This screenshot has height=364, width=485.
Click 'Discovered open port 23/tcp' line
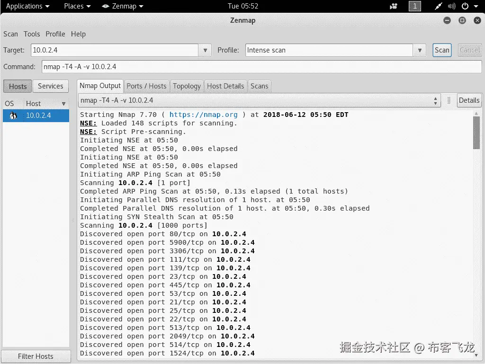point(163,276)
